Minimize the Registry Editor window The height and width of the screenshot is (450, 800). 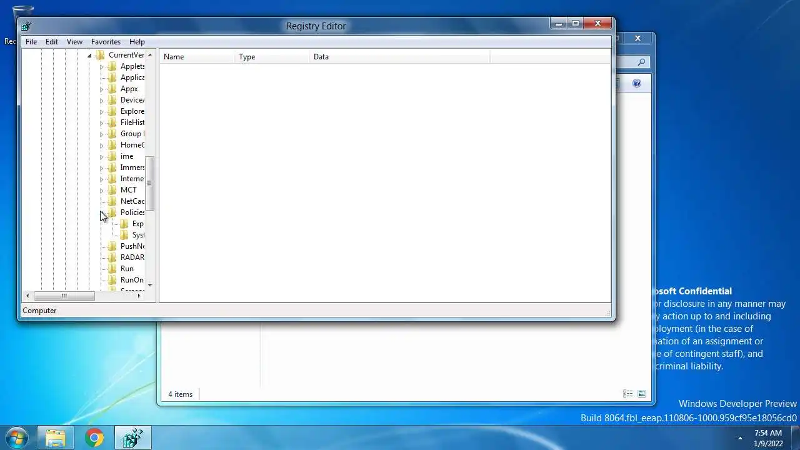[x=559, y=24]
